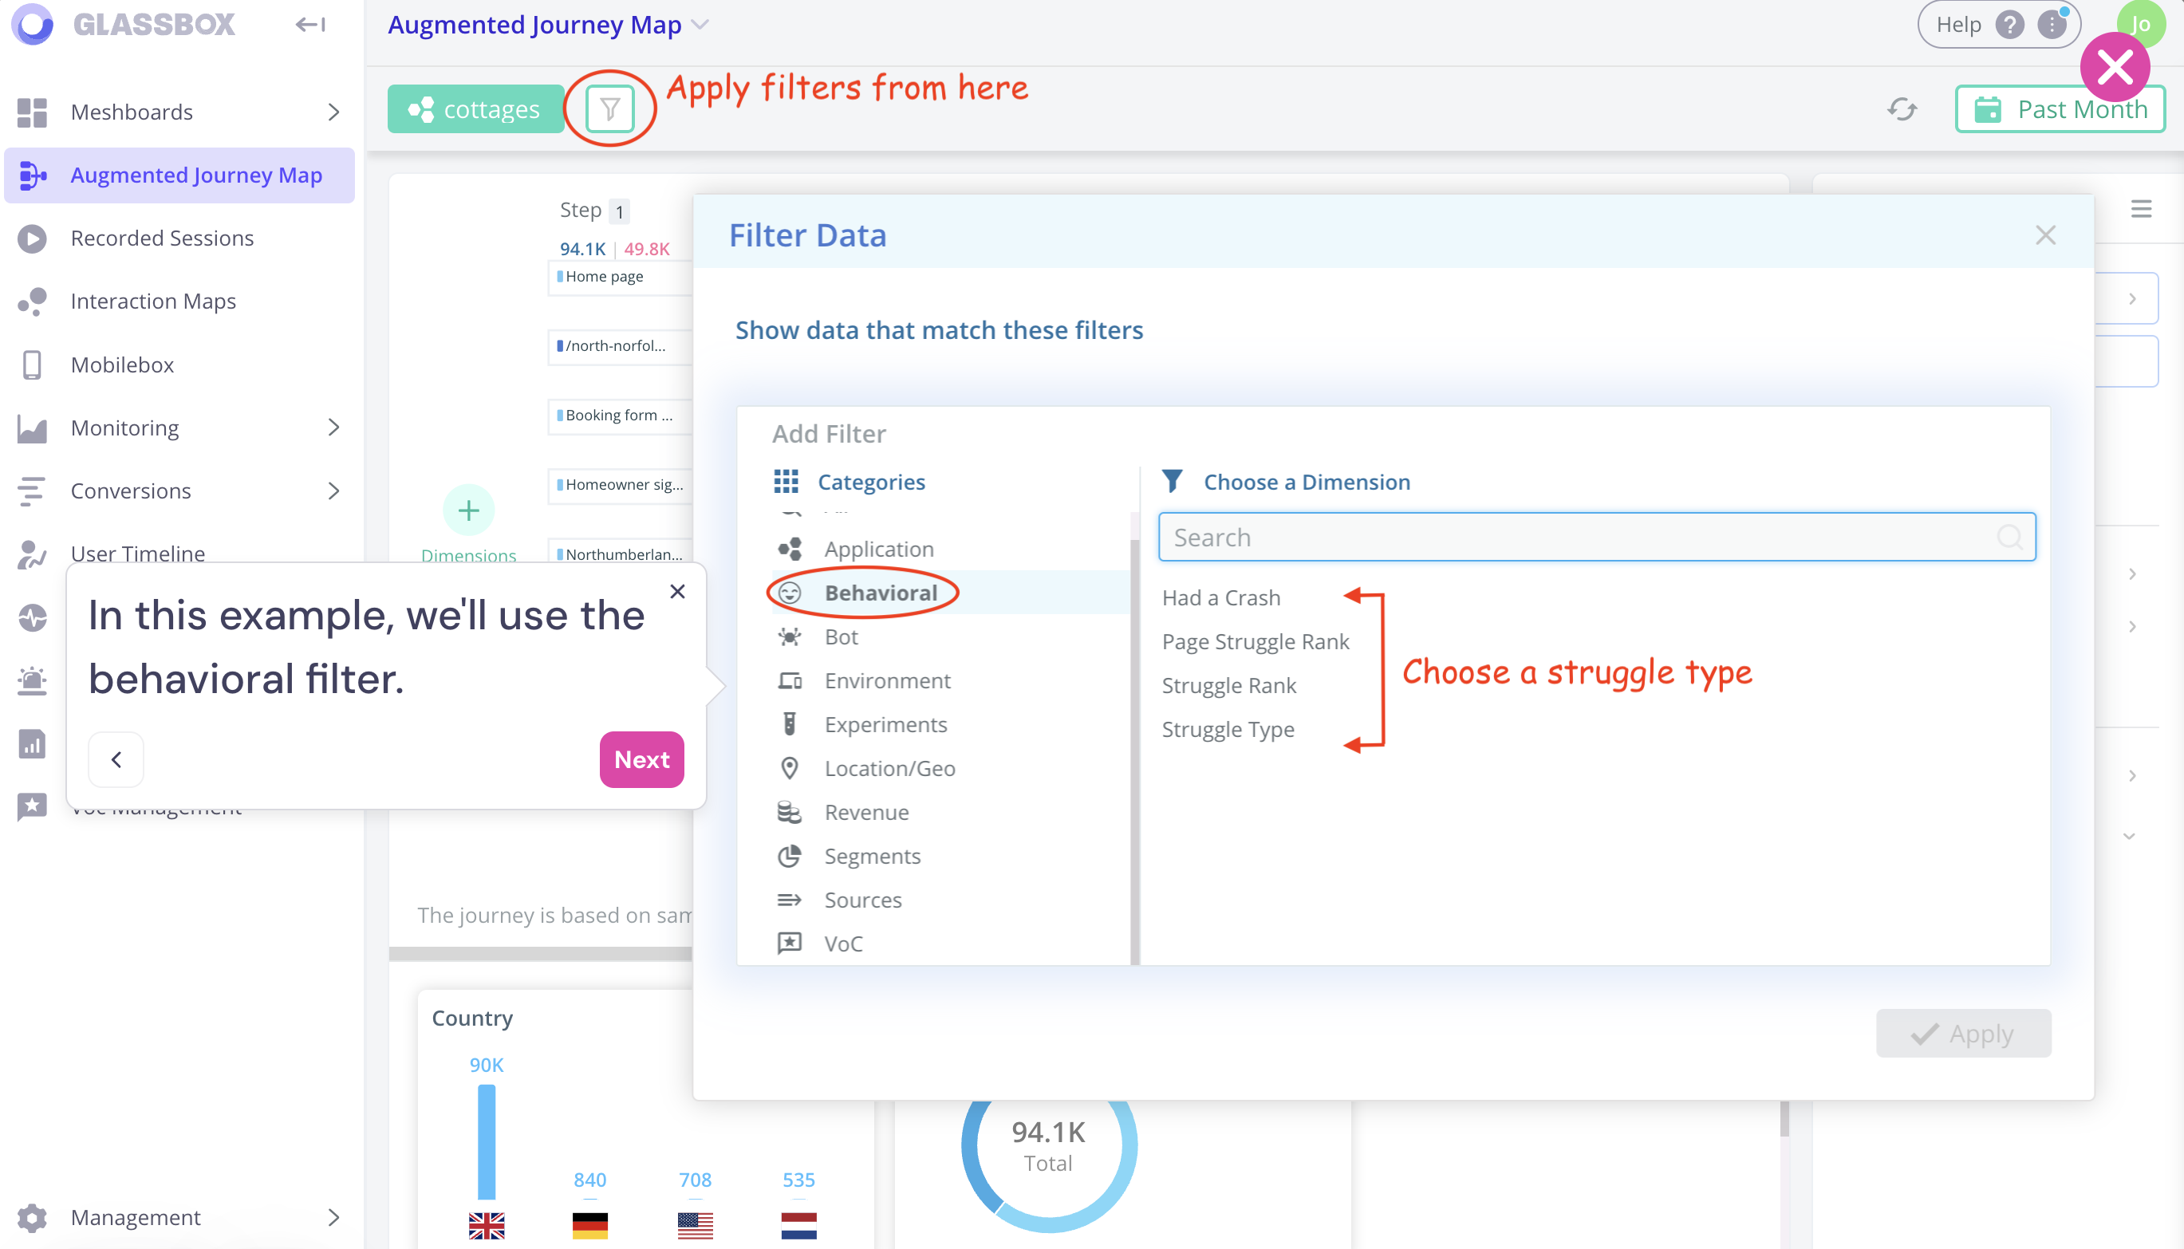The image size is (2184, 1249).
Task: Click the dimension Search input field
Action: click(1595, 537)
